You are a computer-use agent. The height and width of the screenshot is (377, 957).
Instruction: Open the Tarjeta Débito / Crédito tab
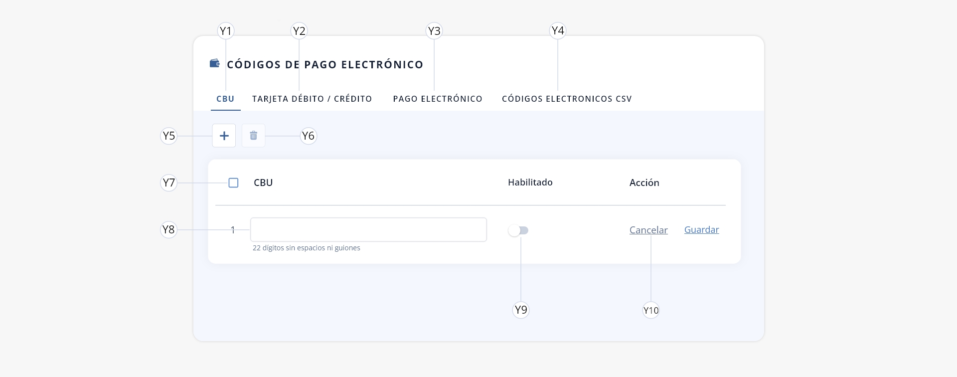[x=312, y=99]
